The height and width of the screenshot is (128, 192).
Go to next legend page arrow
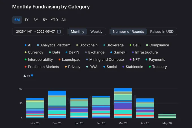click(32, 76)
